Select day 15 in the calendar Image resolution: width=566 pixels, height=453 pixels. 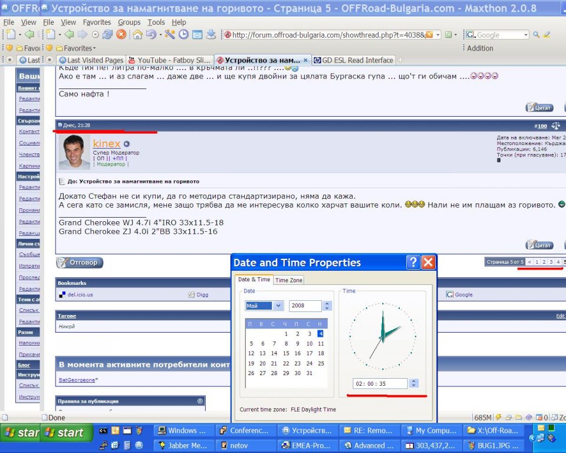tap(286, 353)
